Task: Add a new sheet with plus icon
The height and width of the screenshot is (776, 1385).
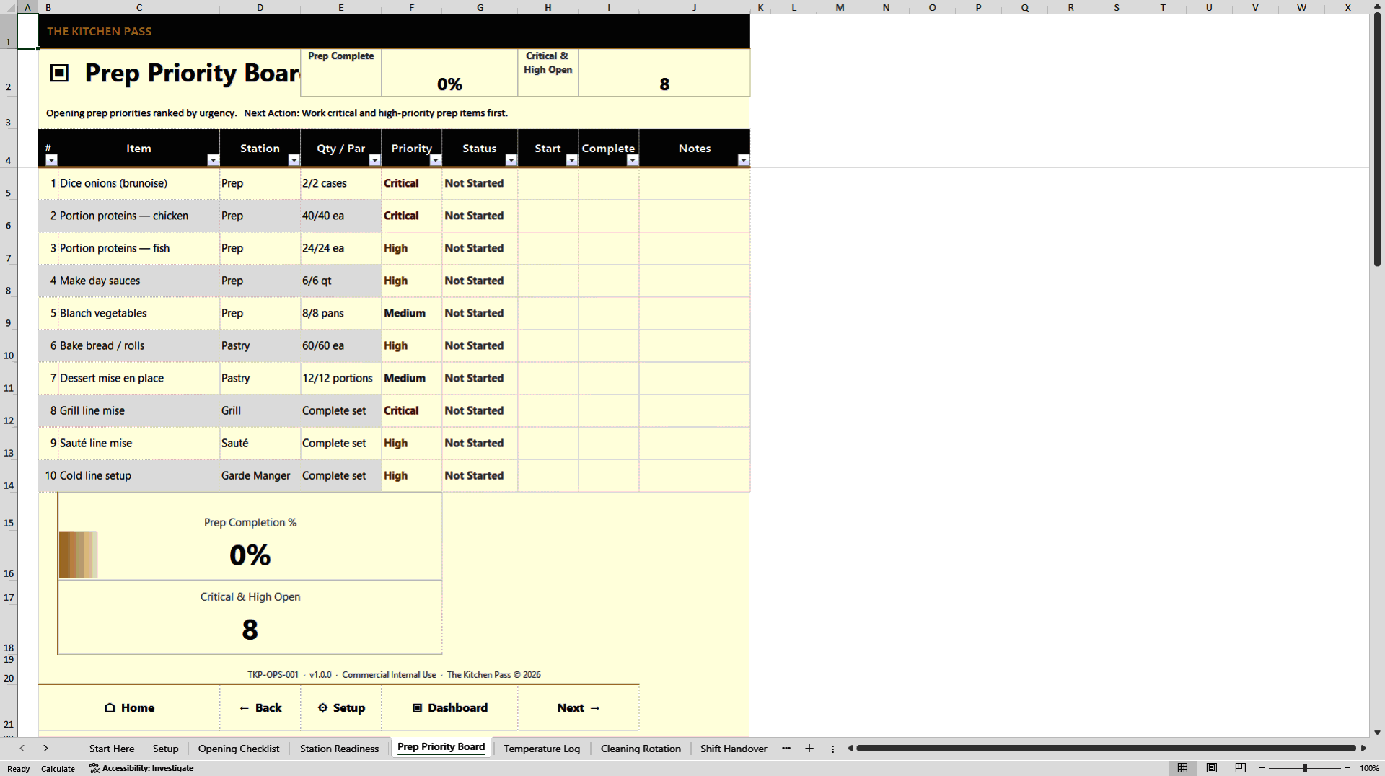Action: (809, 749)
